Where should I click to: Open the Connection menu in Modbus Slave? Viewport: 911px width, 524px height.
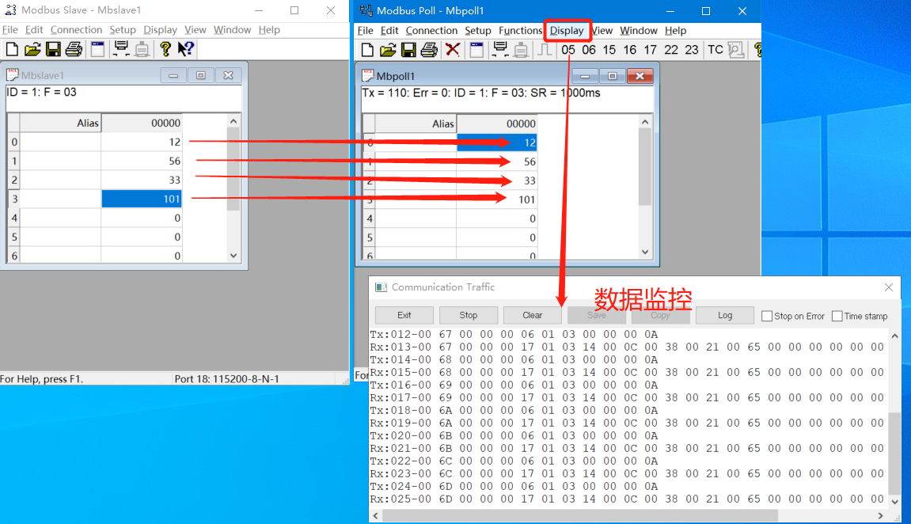pos(76,29)
